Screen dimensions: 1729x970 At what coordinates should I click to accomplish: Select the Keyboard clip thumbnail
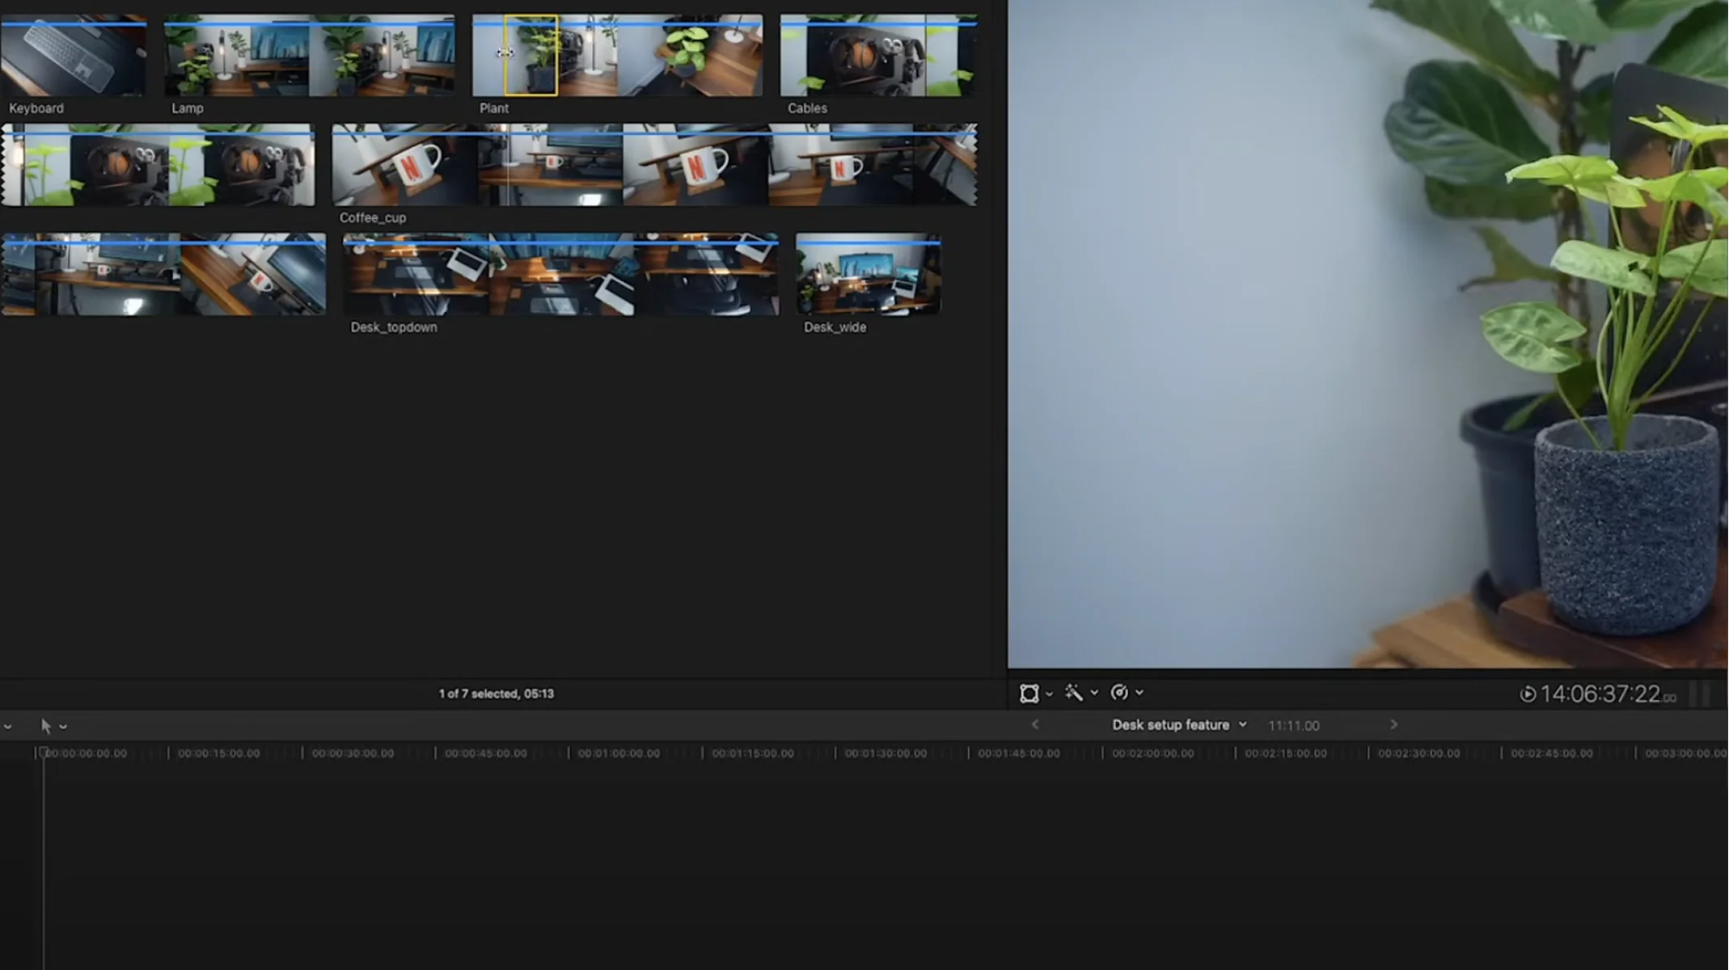coord(74,56)
